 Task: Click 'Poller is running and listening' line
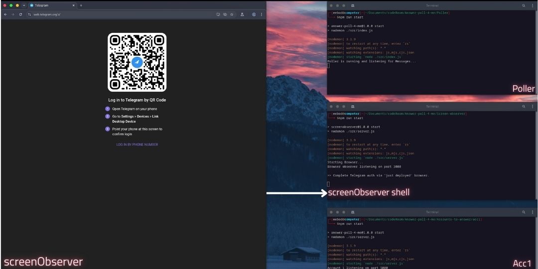372,61
